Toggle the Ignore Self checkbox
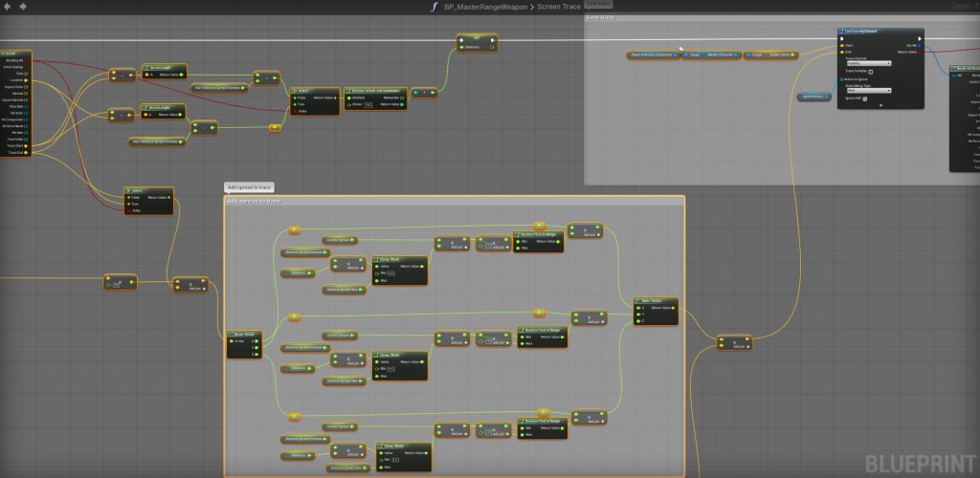 [x=865, y=98]
